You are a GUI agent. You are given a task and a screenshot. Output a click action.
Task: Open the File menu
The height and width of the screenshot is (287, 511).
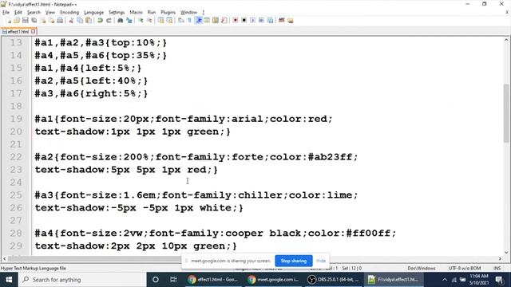[x=6, y=13]
